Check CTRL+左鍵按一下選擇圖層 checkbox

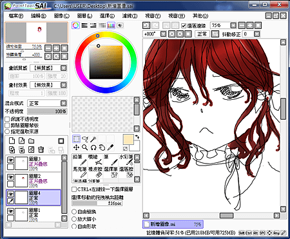[x=74, y=189]
